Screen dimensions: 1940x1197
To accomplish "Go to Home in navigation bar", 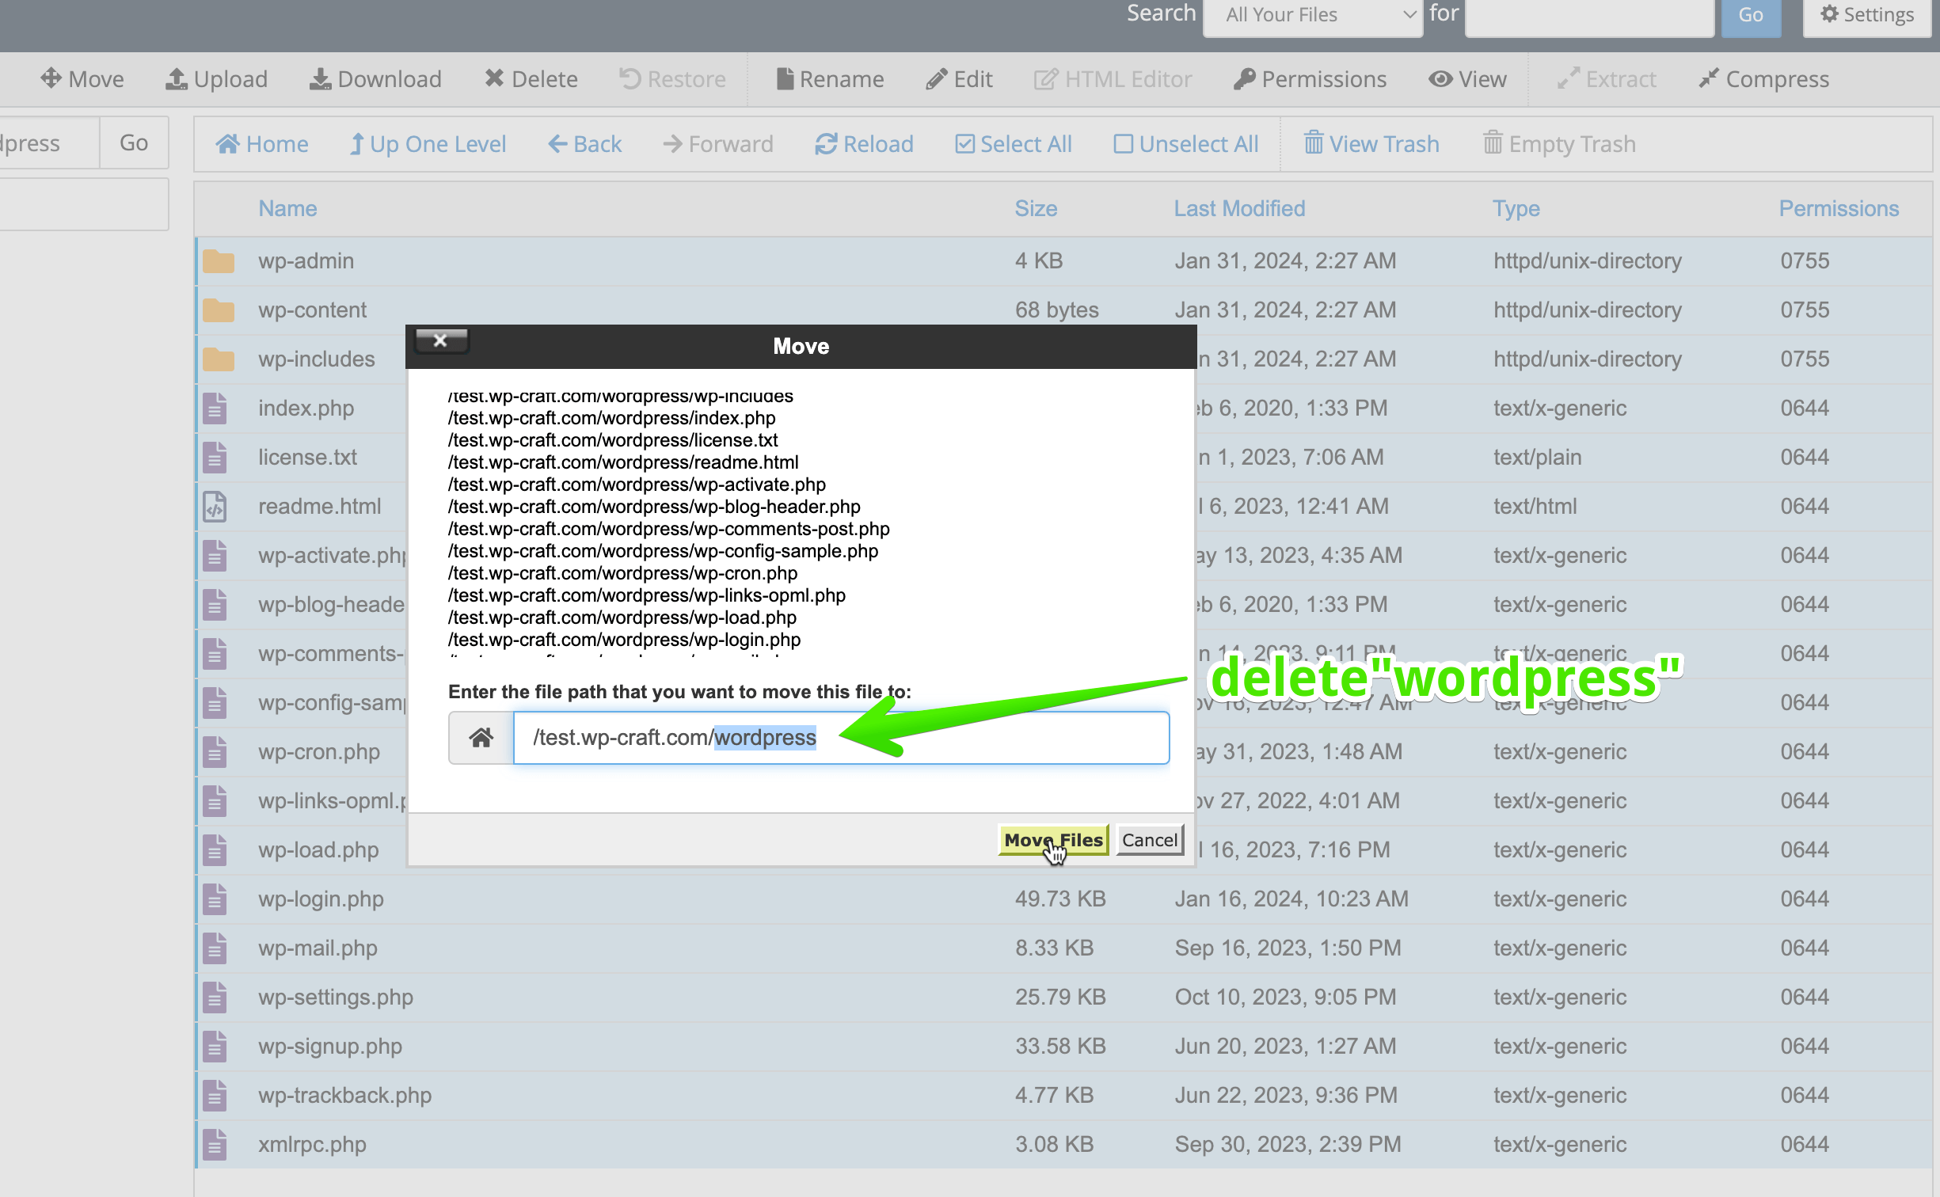I will (262, 143).
